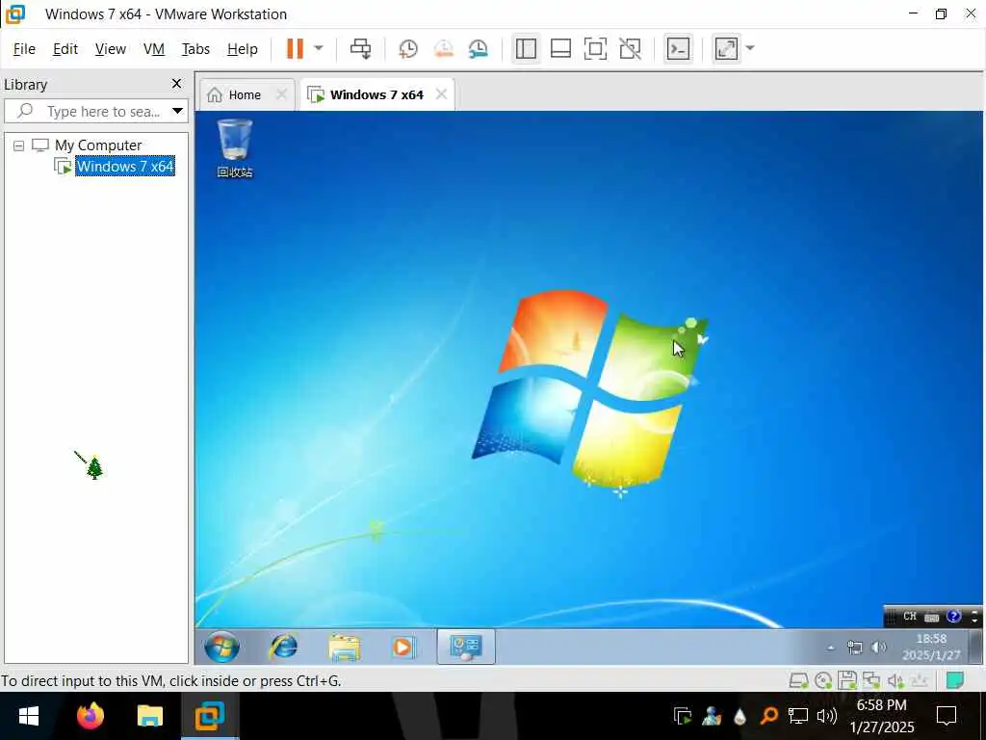Send Ctrl+Alt+Del to the virtual machine
The image size is (986, 740).
point(360,48)
